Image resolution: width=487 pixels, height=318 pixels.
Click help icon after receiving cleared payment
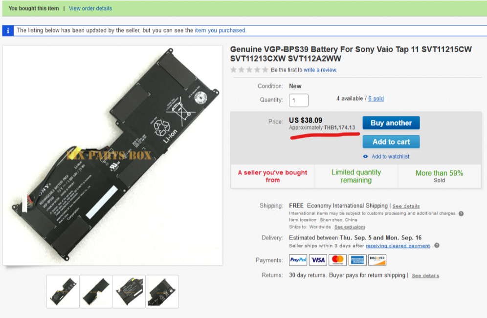coord(437,245)
